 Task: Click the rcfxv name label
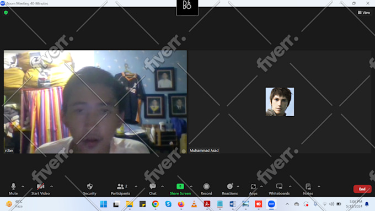coord(9,150)
